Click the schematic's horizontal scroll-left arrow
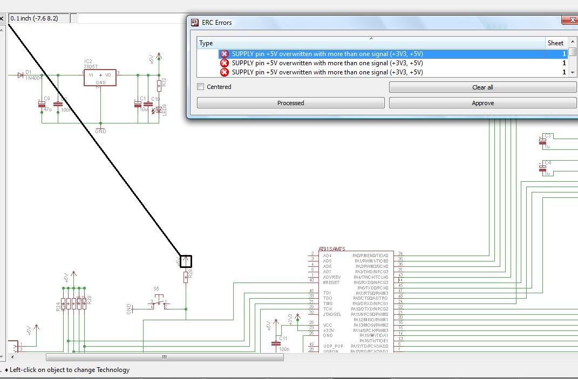The width and height of the screenshot is (578, 379). click(12, 357)
